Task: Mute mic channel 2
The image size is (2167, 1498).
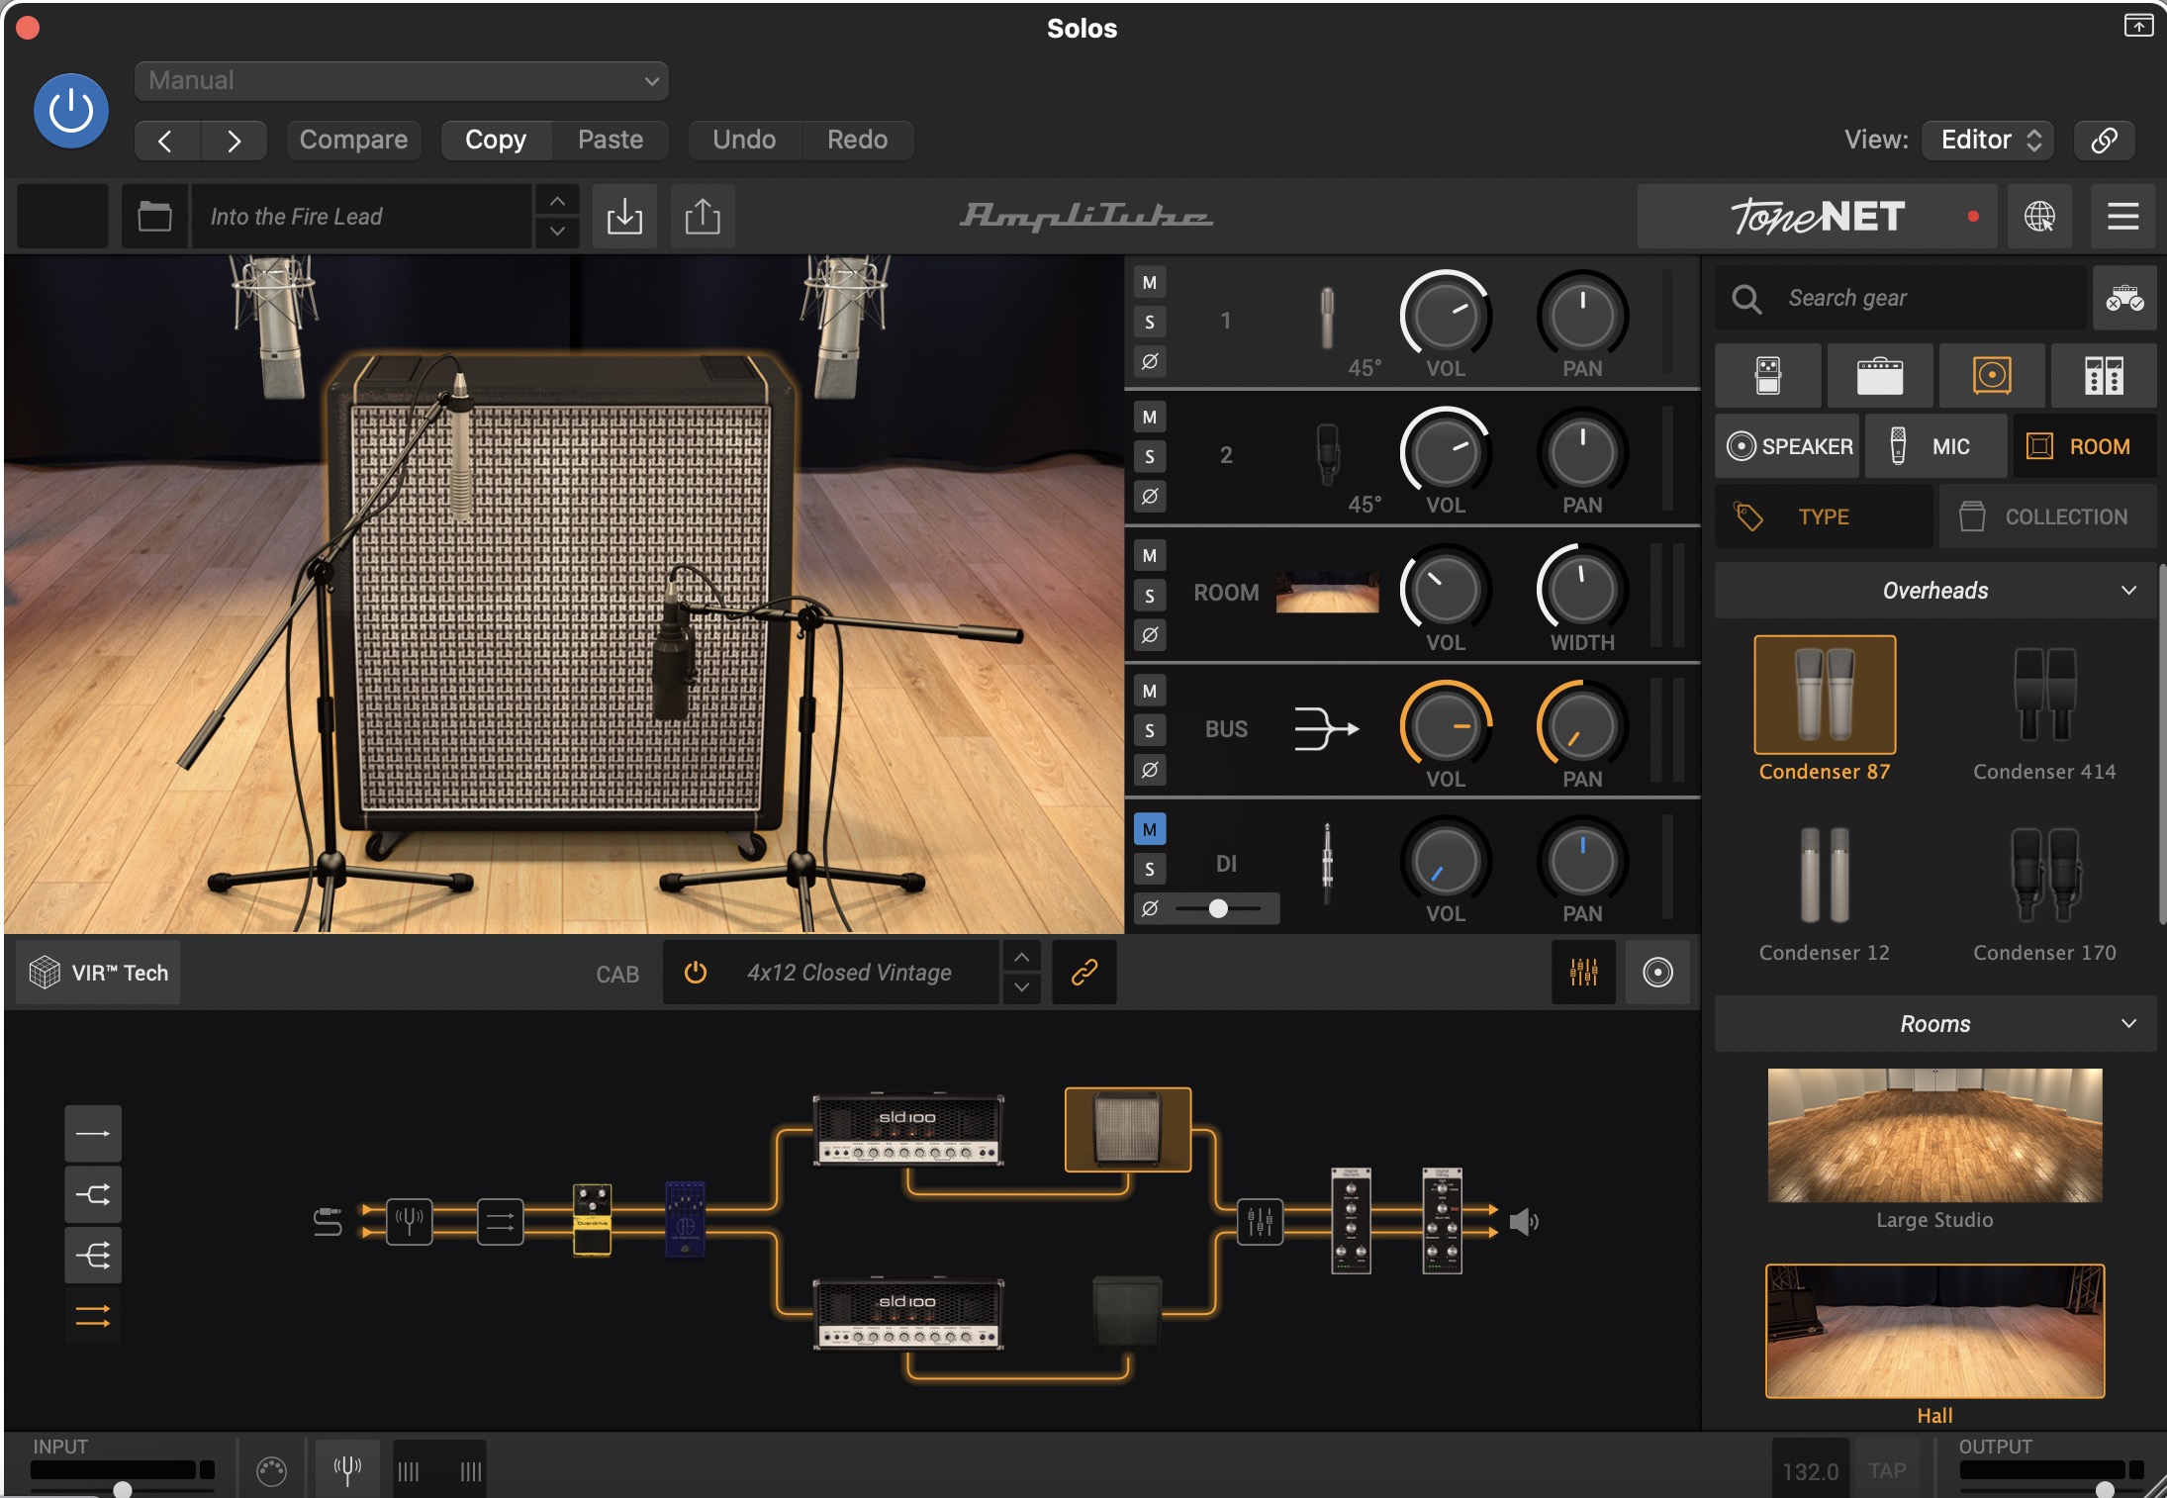Action: pos(1149,417)
